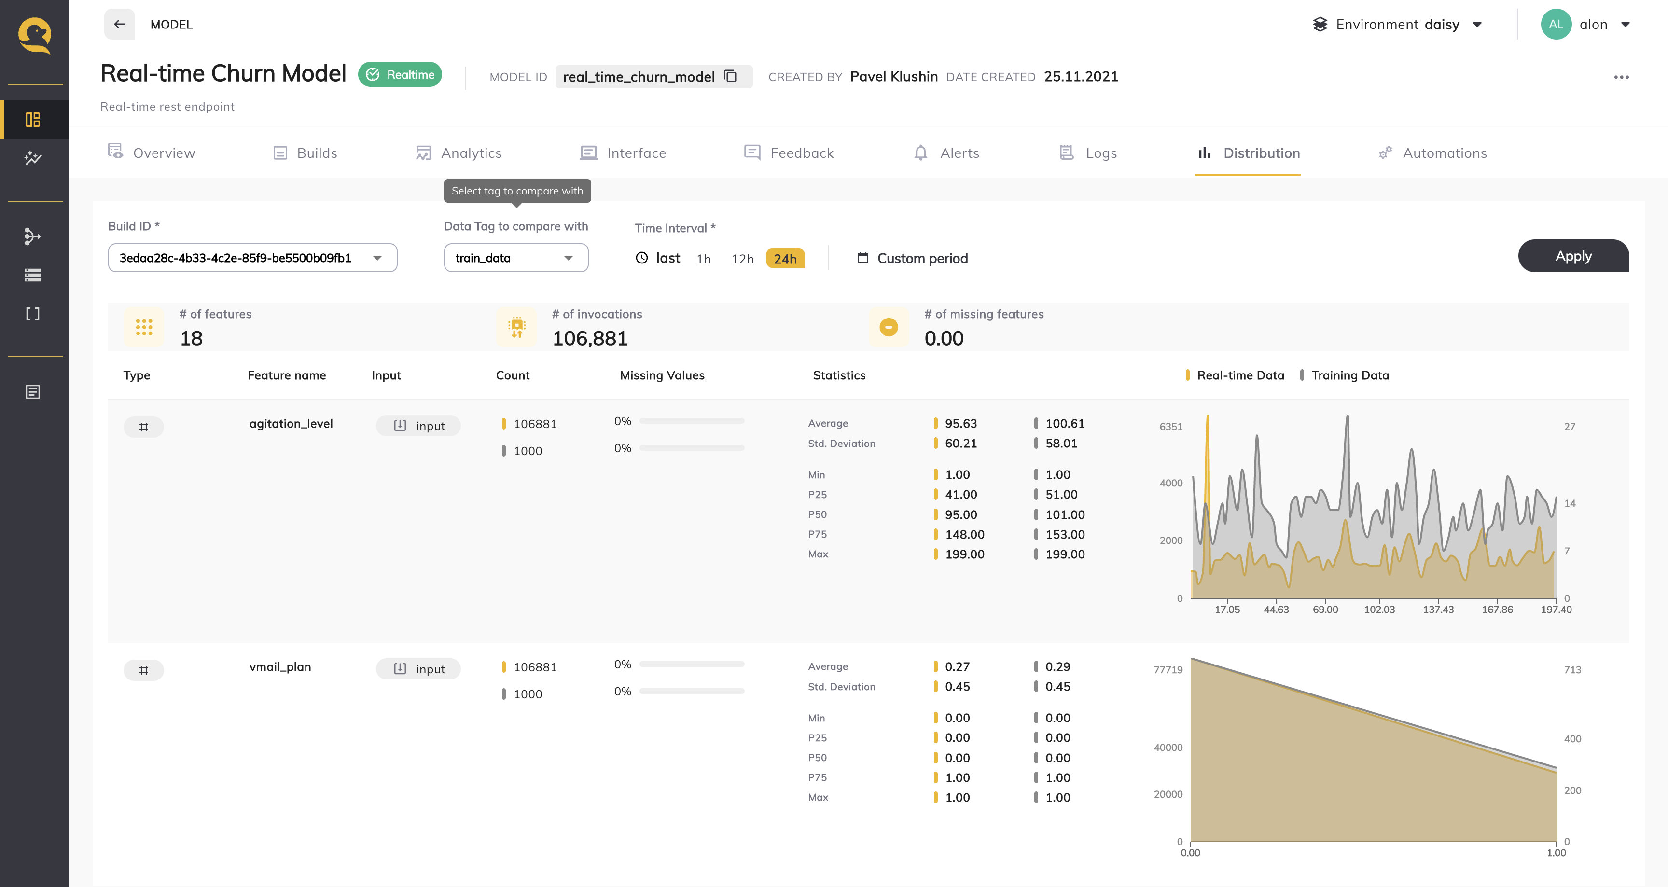Open the Environment daisy dropdown arrow
1668x887 pixels.
(1477, 25)
